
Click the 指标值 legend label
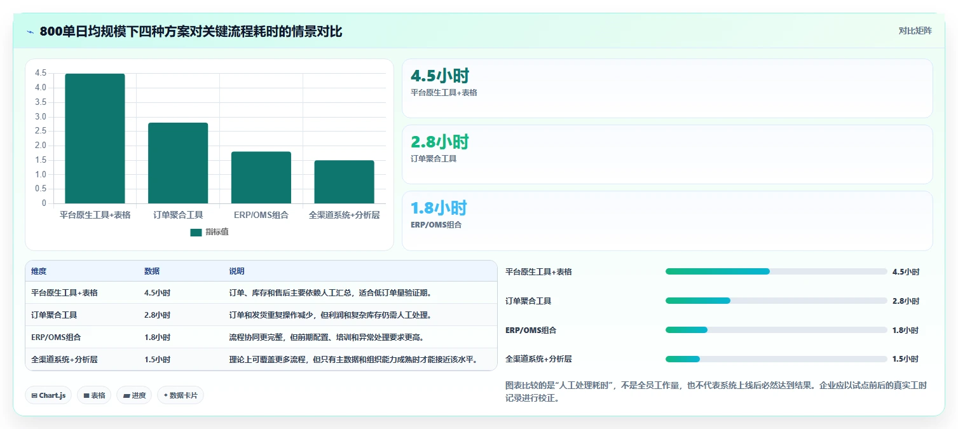coord(217,232)
